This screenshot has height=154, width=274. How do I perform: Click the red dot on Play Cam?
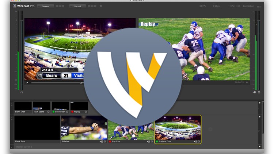pos(110,142)
